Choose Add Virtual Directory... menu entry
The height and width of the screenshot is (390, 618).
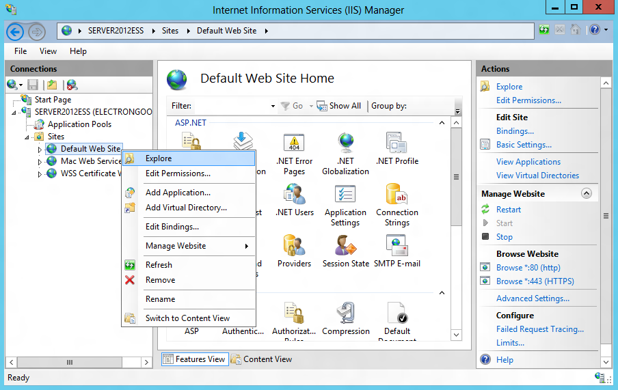[x=189, y=208]
